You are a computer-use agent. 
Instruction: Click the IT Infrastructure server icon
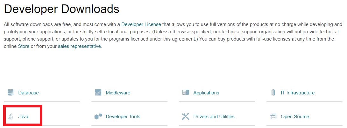click(x=273, y=93)
